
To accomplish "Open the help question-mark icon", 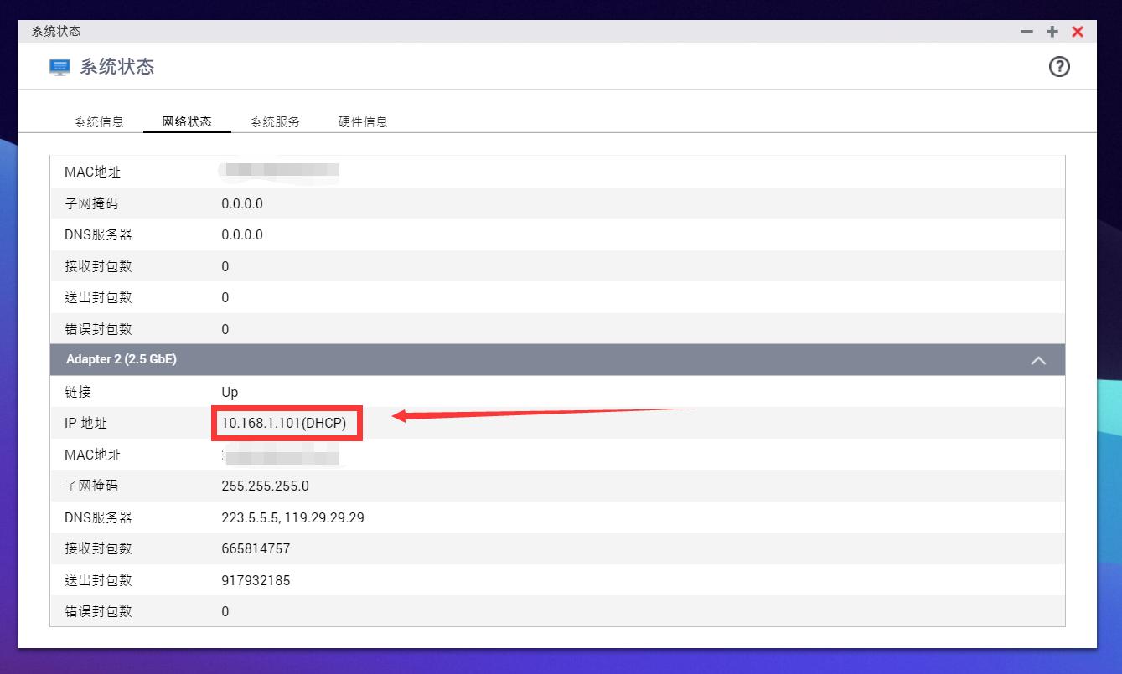I will (x=1059, y=66).
